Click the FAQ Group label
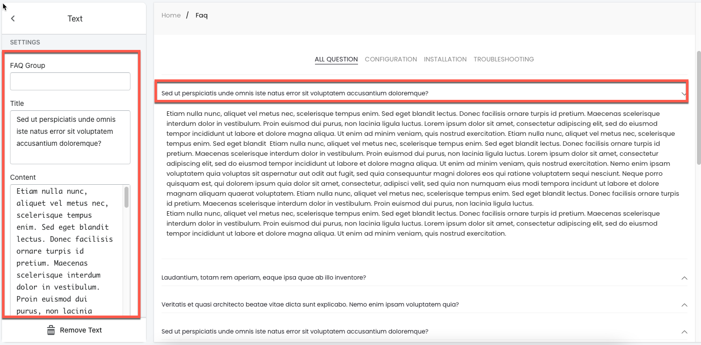 point(27,65)
